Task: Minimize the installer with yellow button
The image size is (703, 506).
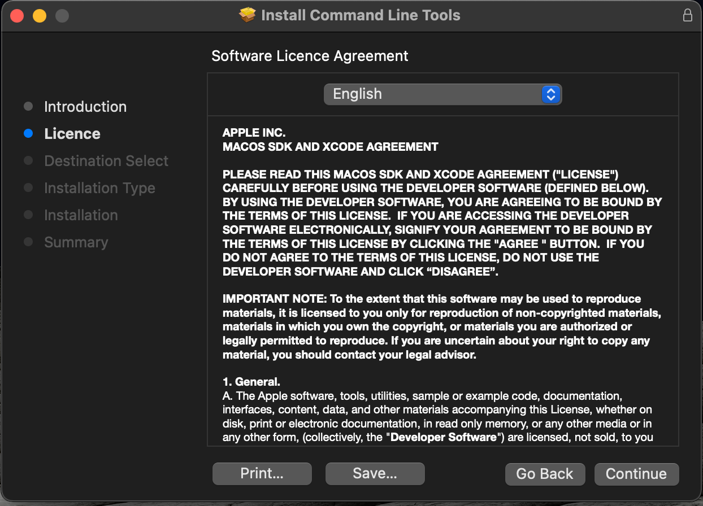Action: click(x=40, y=16)
